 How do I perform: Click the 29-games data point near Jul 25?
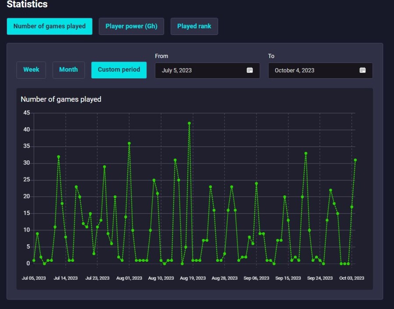pyautogui.click(x=105, y=167)
